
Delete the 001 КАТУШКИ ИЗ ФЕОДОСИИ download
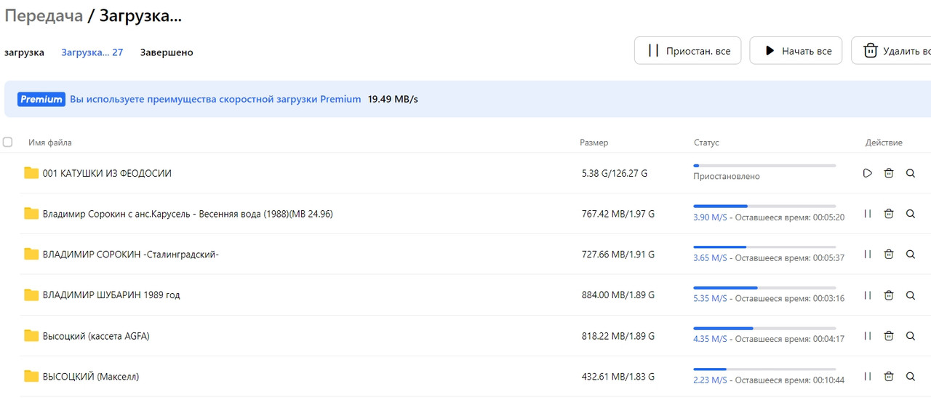tap(889, 173)
